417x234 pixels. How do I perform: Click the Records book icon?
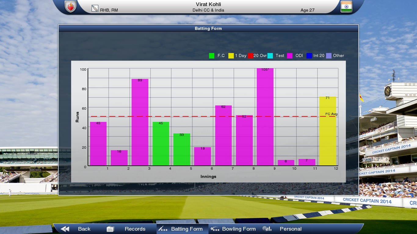click(x=110, y=229)
